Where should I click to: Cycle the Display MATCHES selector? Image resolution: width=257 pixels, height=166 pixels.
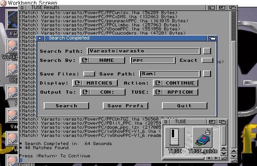(x=95, y=83)
